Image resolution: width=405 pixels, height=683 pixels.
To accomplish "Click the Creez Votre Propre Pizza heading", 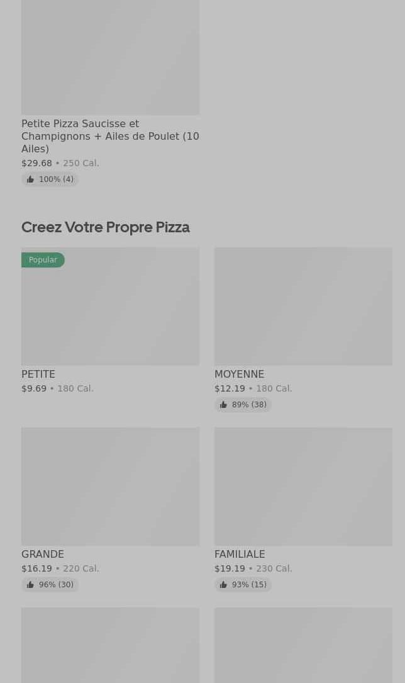I will (x=106, y=227).
